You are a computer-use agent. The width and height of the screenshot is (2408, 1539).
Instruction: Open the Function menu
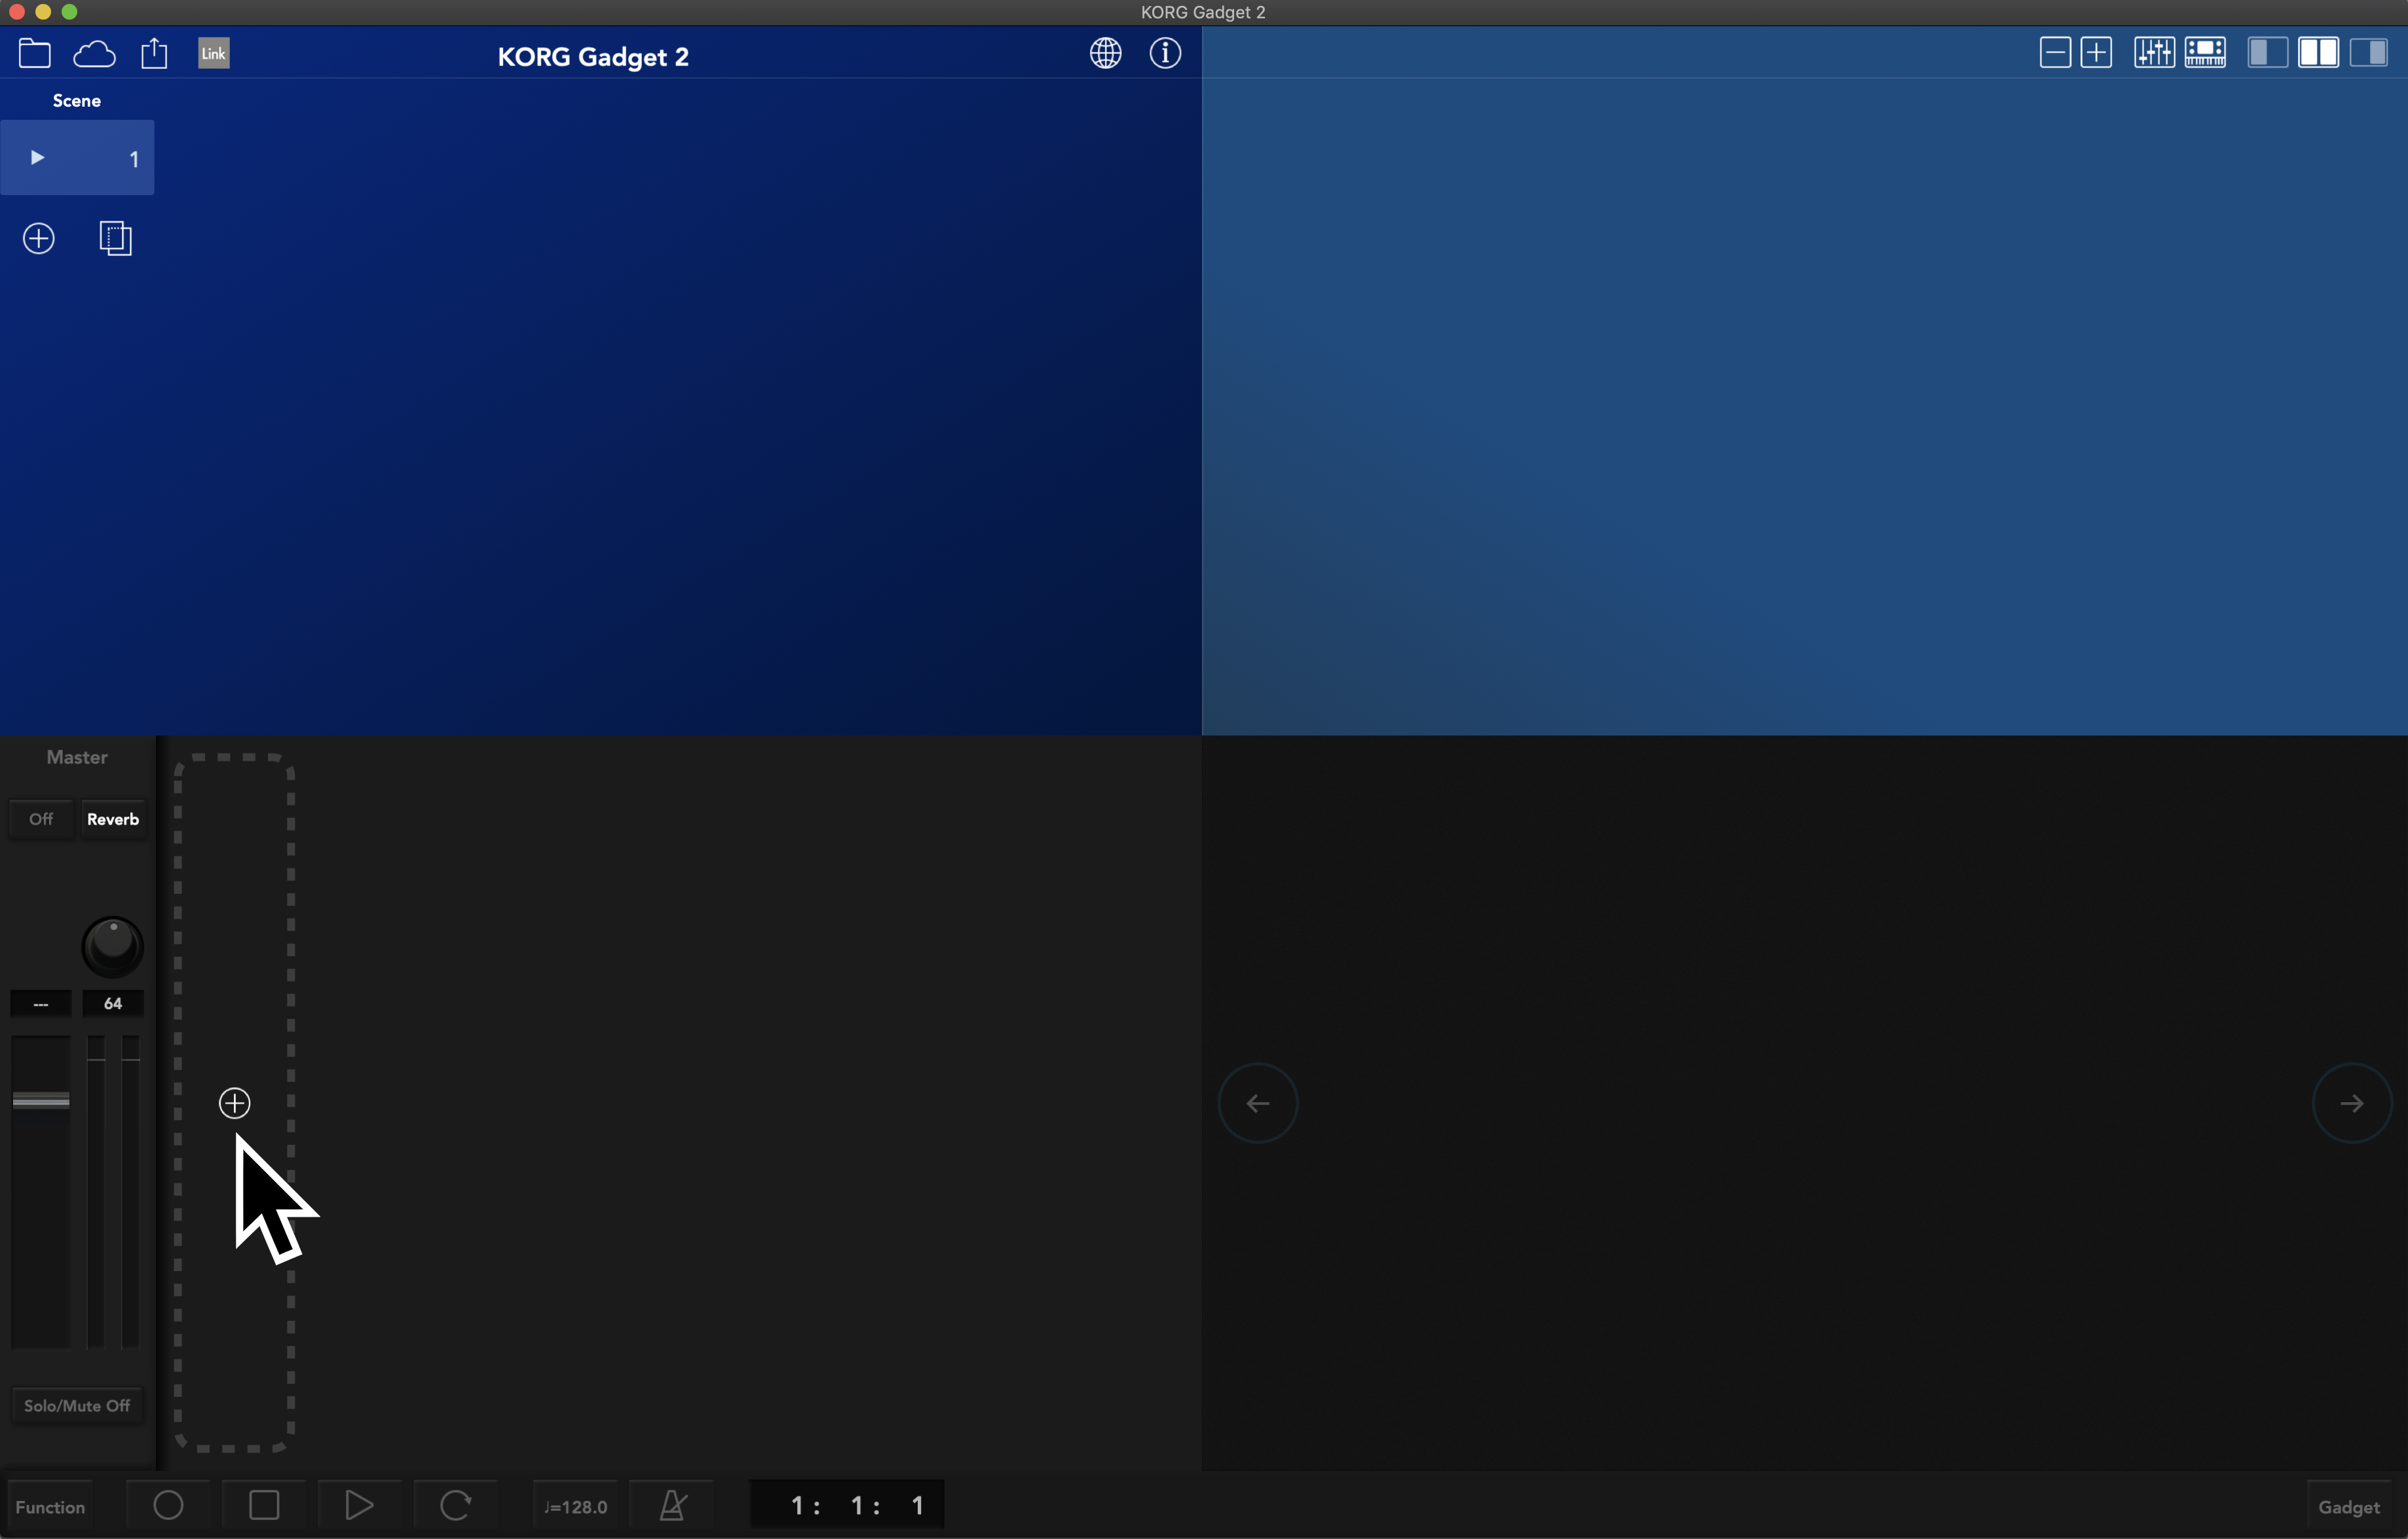[50, 1507]
